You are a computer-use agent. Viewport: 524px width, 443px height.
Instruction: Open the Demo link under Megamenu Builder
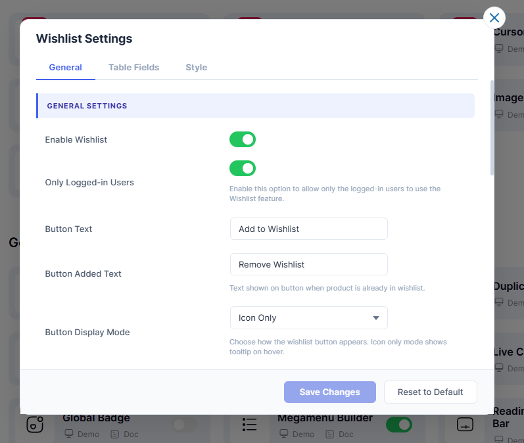(x=297, y=434)
